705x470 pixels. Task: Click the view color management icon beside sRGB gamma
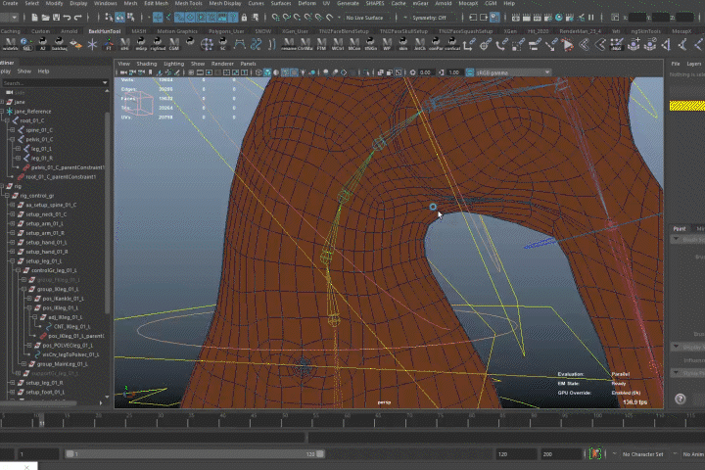click(x=470, y=72)
